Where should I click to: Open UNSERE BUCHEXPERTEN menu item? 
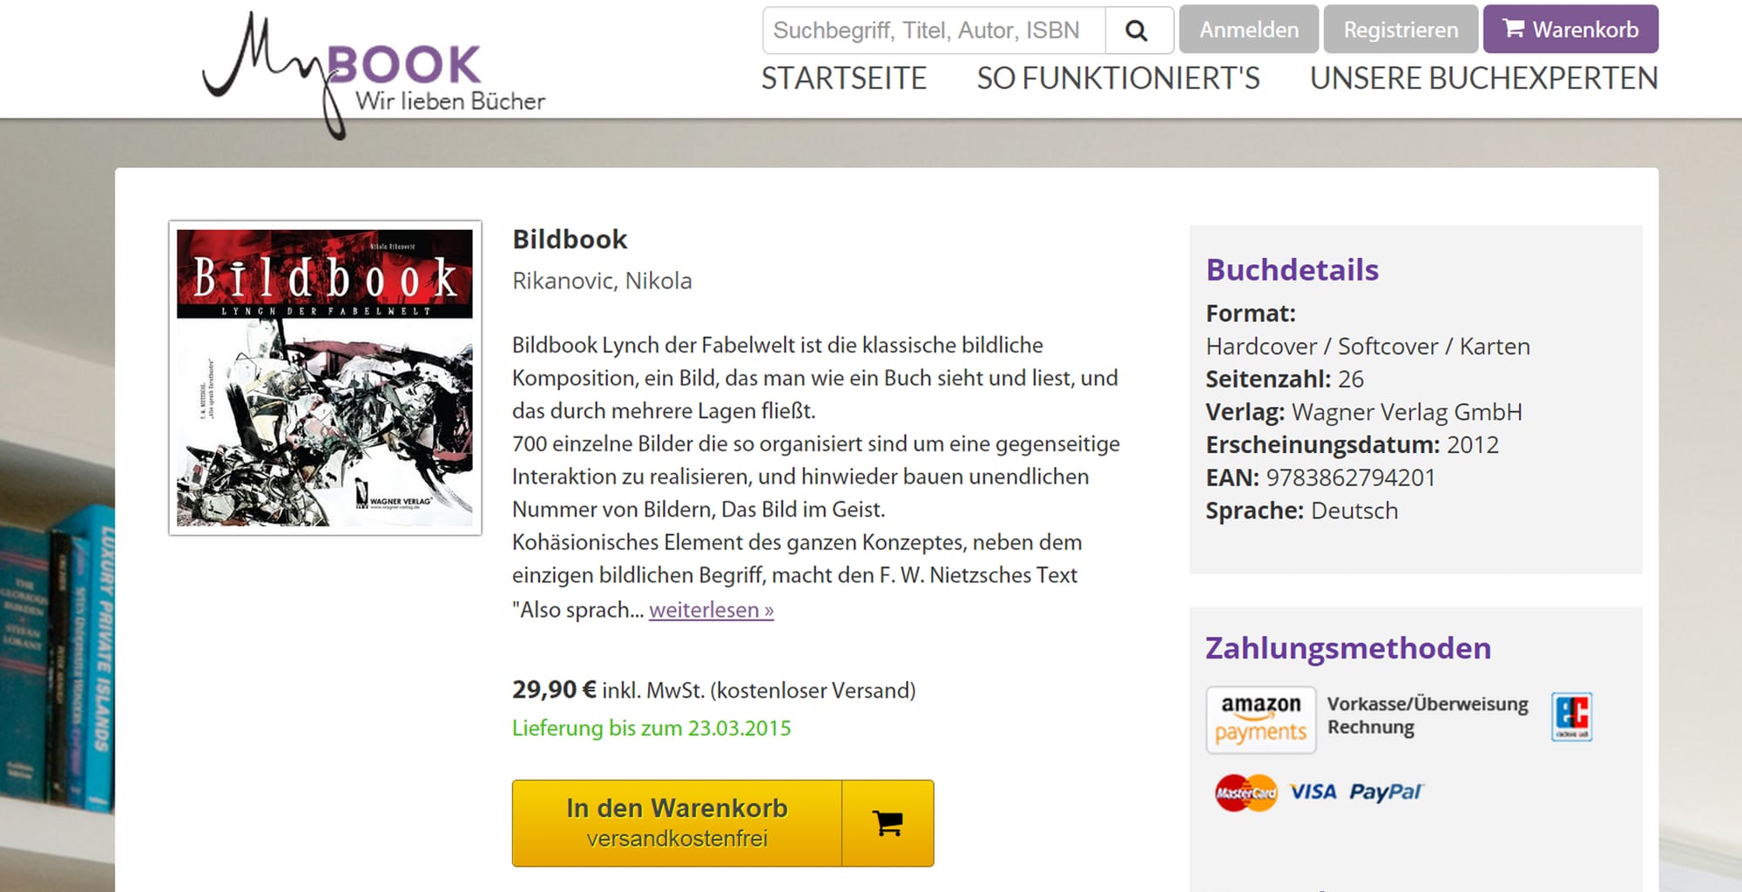coord(1484,78)
